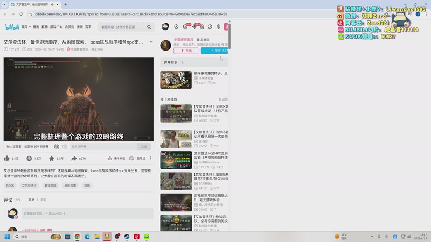
Task: Sort comments by 最新
Action: (x=44, y=200)
